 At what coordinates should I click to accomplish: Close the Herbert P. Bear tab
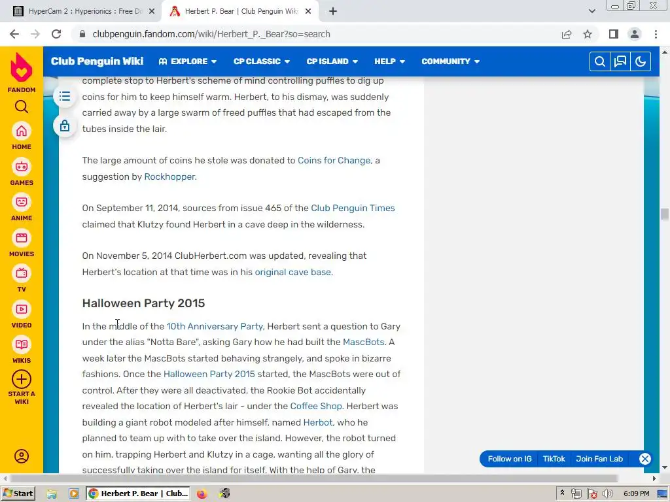308,12
